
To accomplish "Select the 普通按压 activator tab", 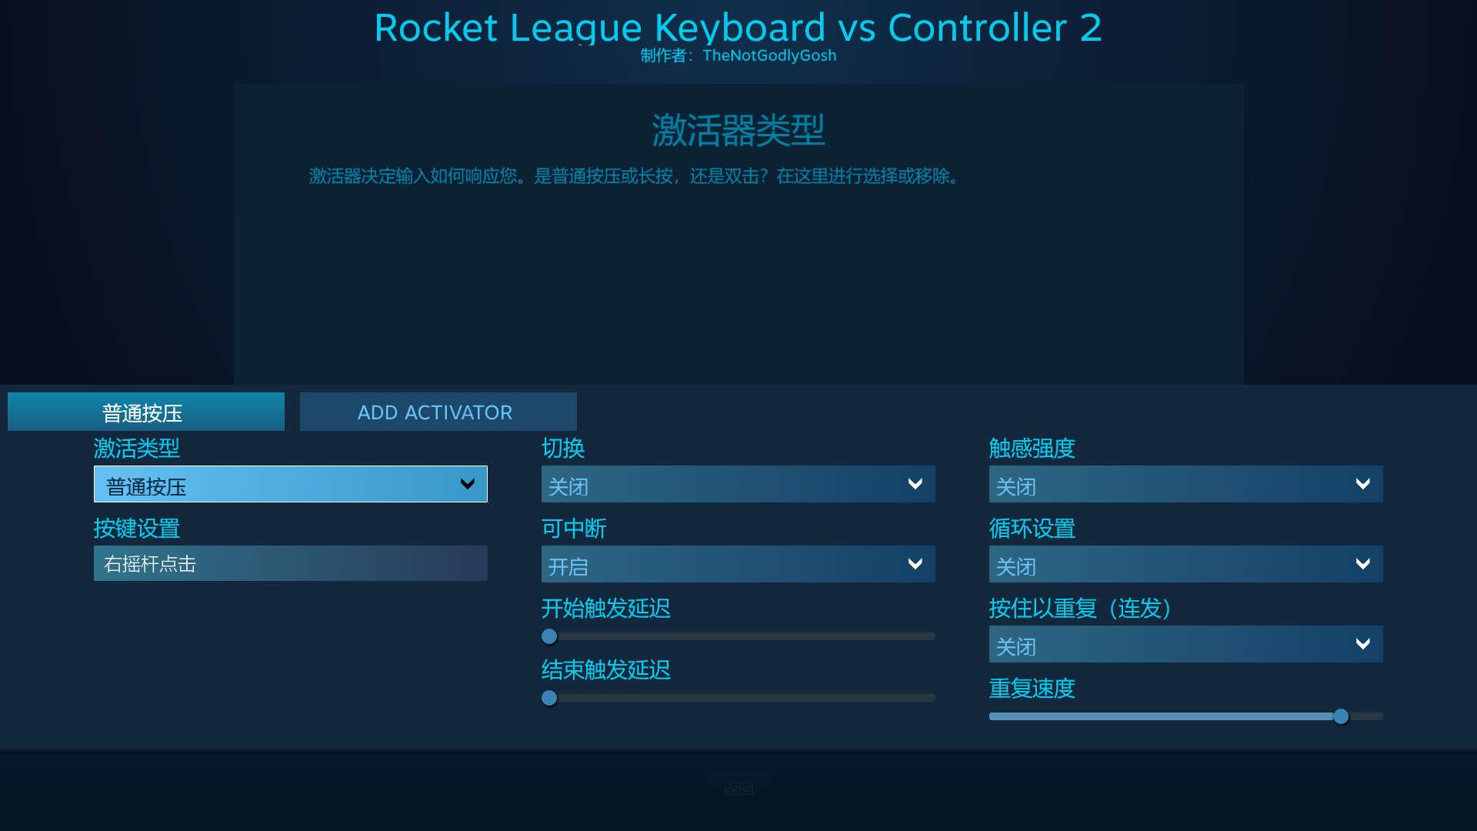I will [x=146, y=412].
